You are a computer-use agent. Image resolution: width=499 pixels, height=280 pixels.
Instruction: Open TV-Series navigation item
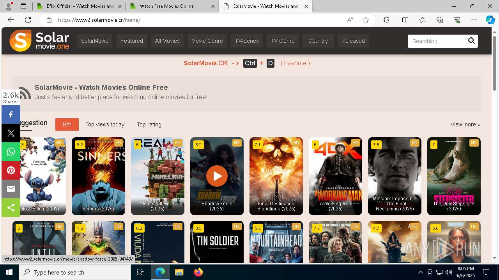coord(247,41)
